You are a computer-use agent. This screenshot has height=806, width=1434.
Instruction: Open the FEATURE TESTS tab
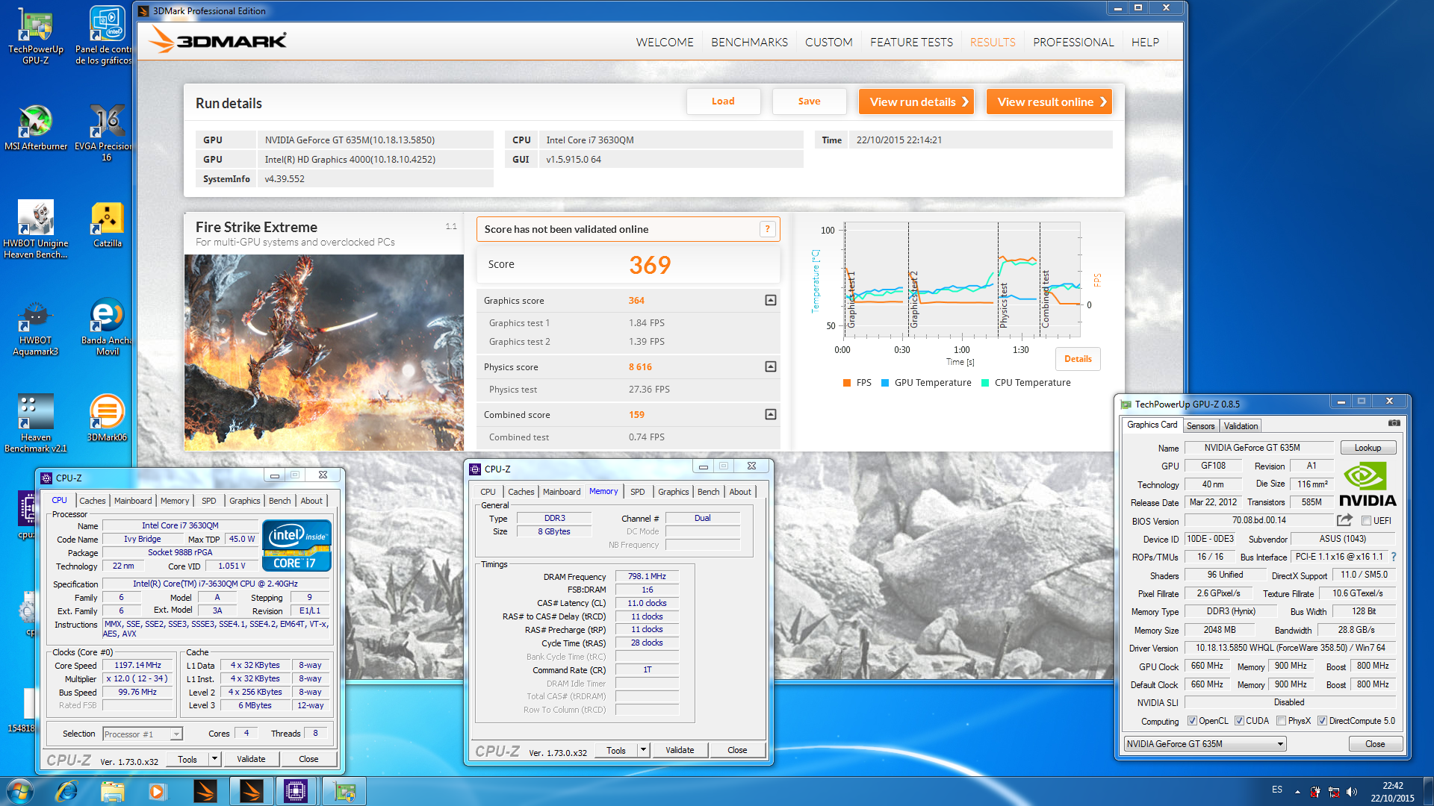(911, 43)
